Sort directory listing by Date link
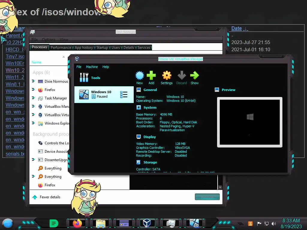The image size is (307, 230). (237, 28)
